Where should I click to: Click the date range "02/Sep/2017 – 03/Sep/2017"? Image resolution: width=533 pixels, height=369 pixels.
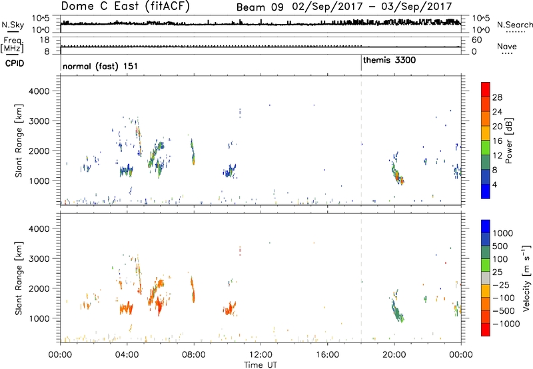coord(372,7)
